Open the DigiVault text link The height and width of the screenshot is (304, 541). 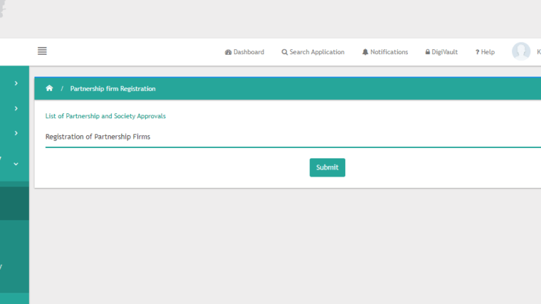445,52
